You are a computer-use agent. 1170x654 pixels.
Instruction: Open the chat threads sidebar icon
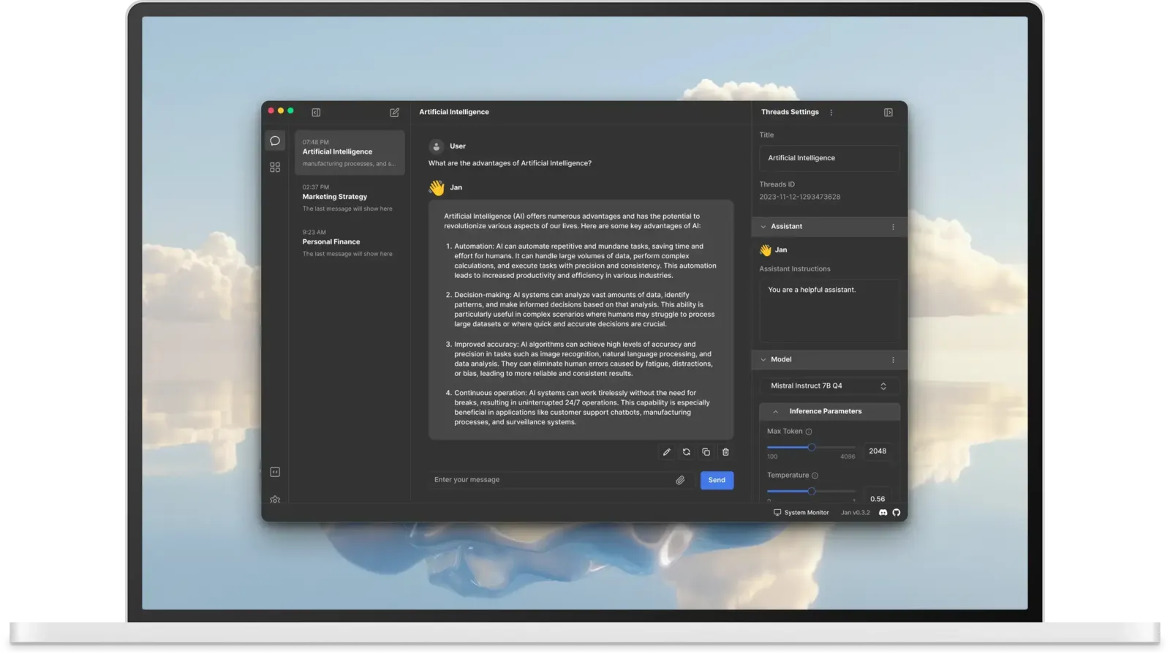[x=275, y=140]
